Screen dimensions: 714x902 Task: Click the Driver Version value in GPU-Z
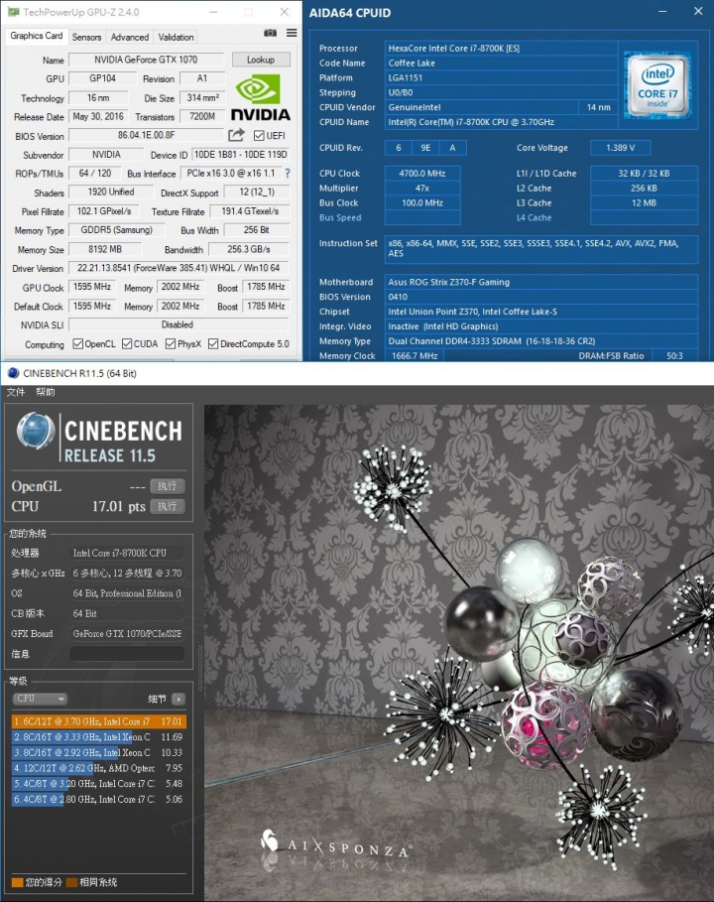coord(178,268)
